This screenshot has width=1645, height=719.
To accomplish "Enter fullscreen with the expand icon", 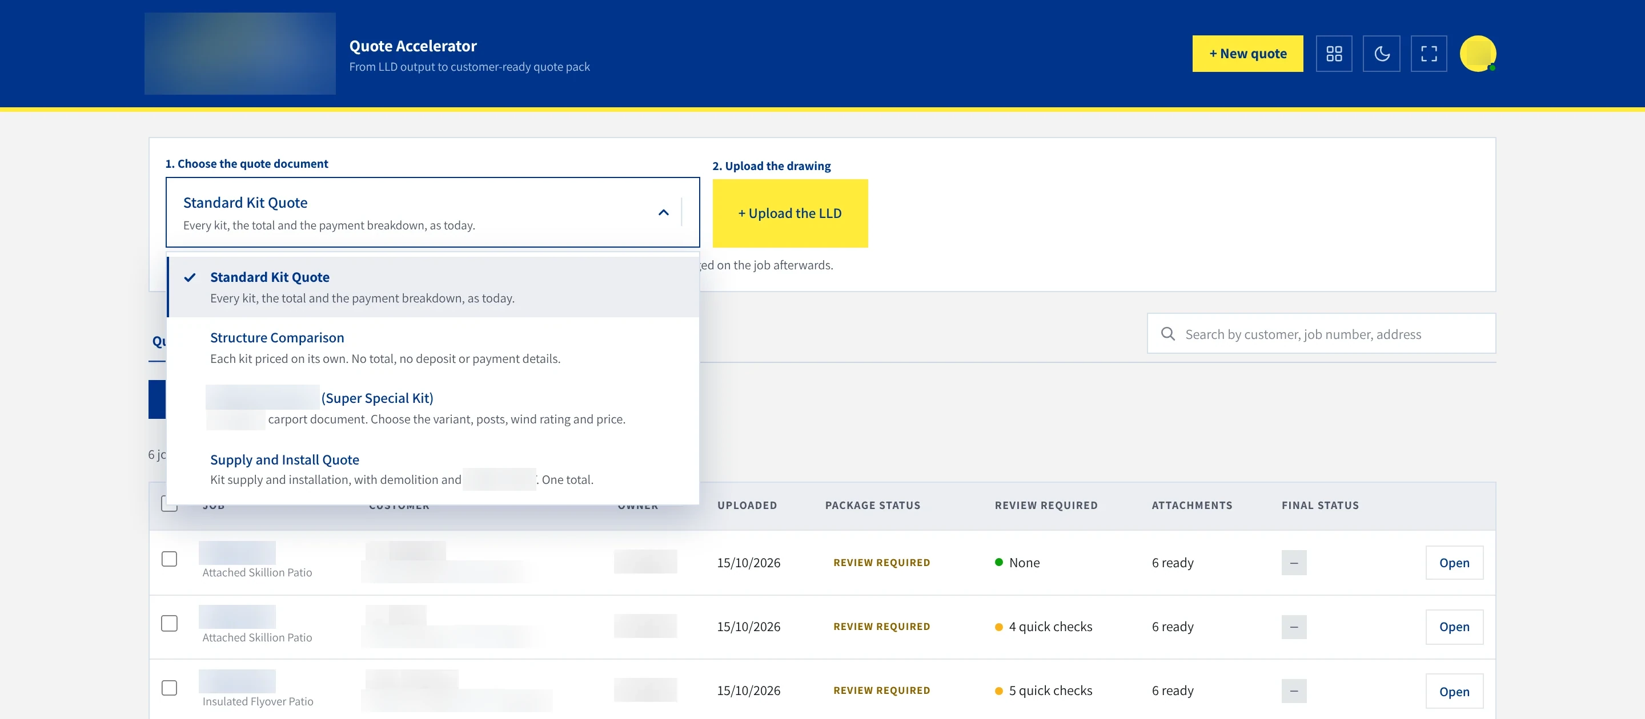I will (x=1429, y=54).
